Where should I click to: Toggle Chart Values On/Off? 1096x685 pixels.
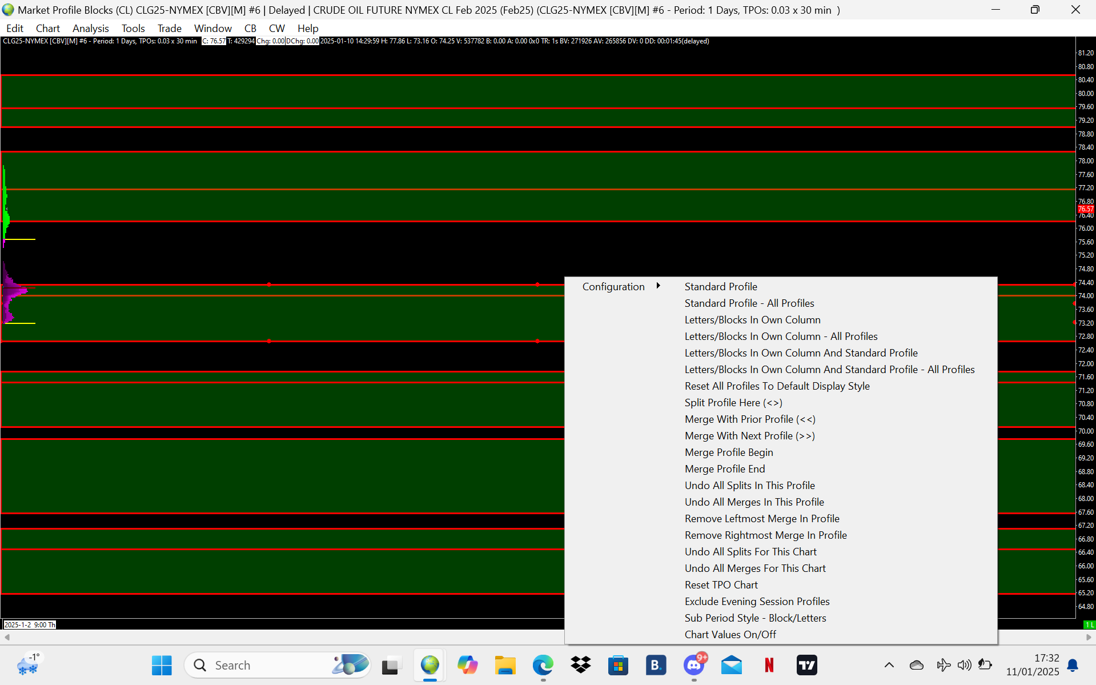click(x=730, y=634)
